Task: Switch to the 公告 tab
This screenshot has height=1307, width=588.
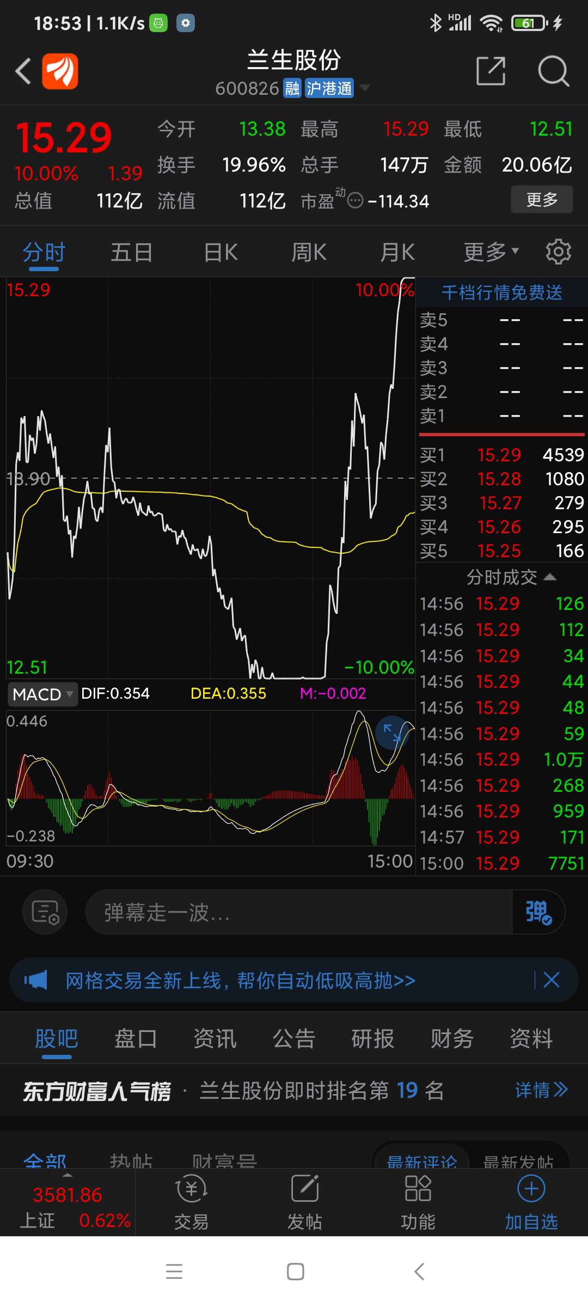Action: pos(294,1039)
